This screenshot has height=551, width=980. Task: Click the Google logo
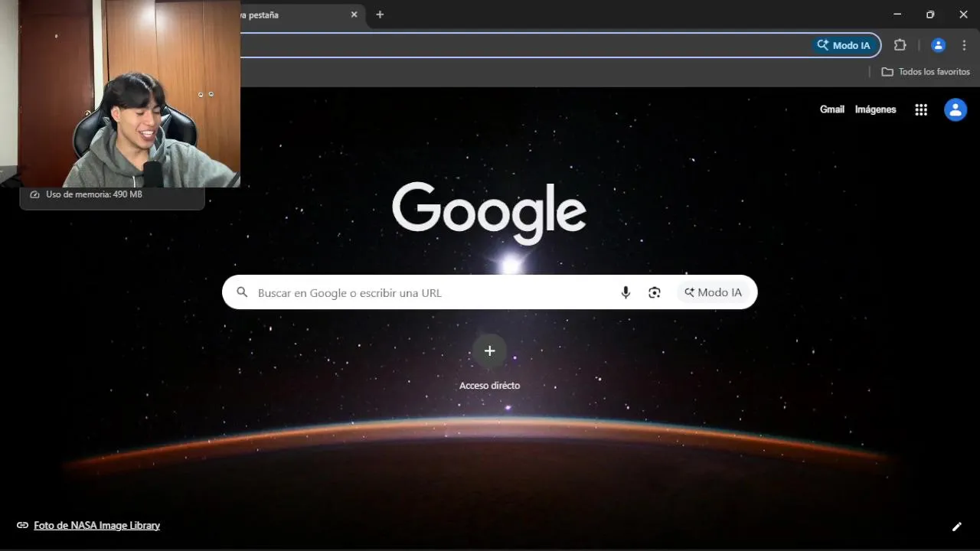coord(489,212)
